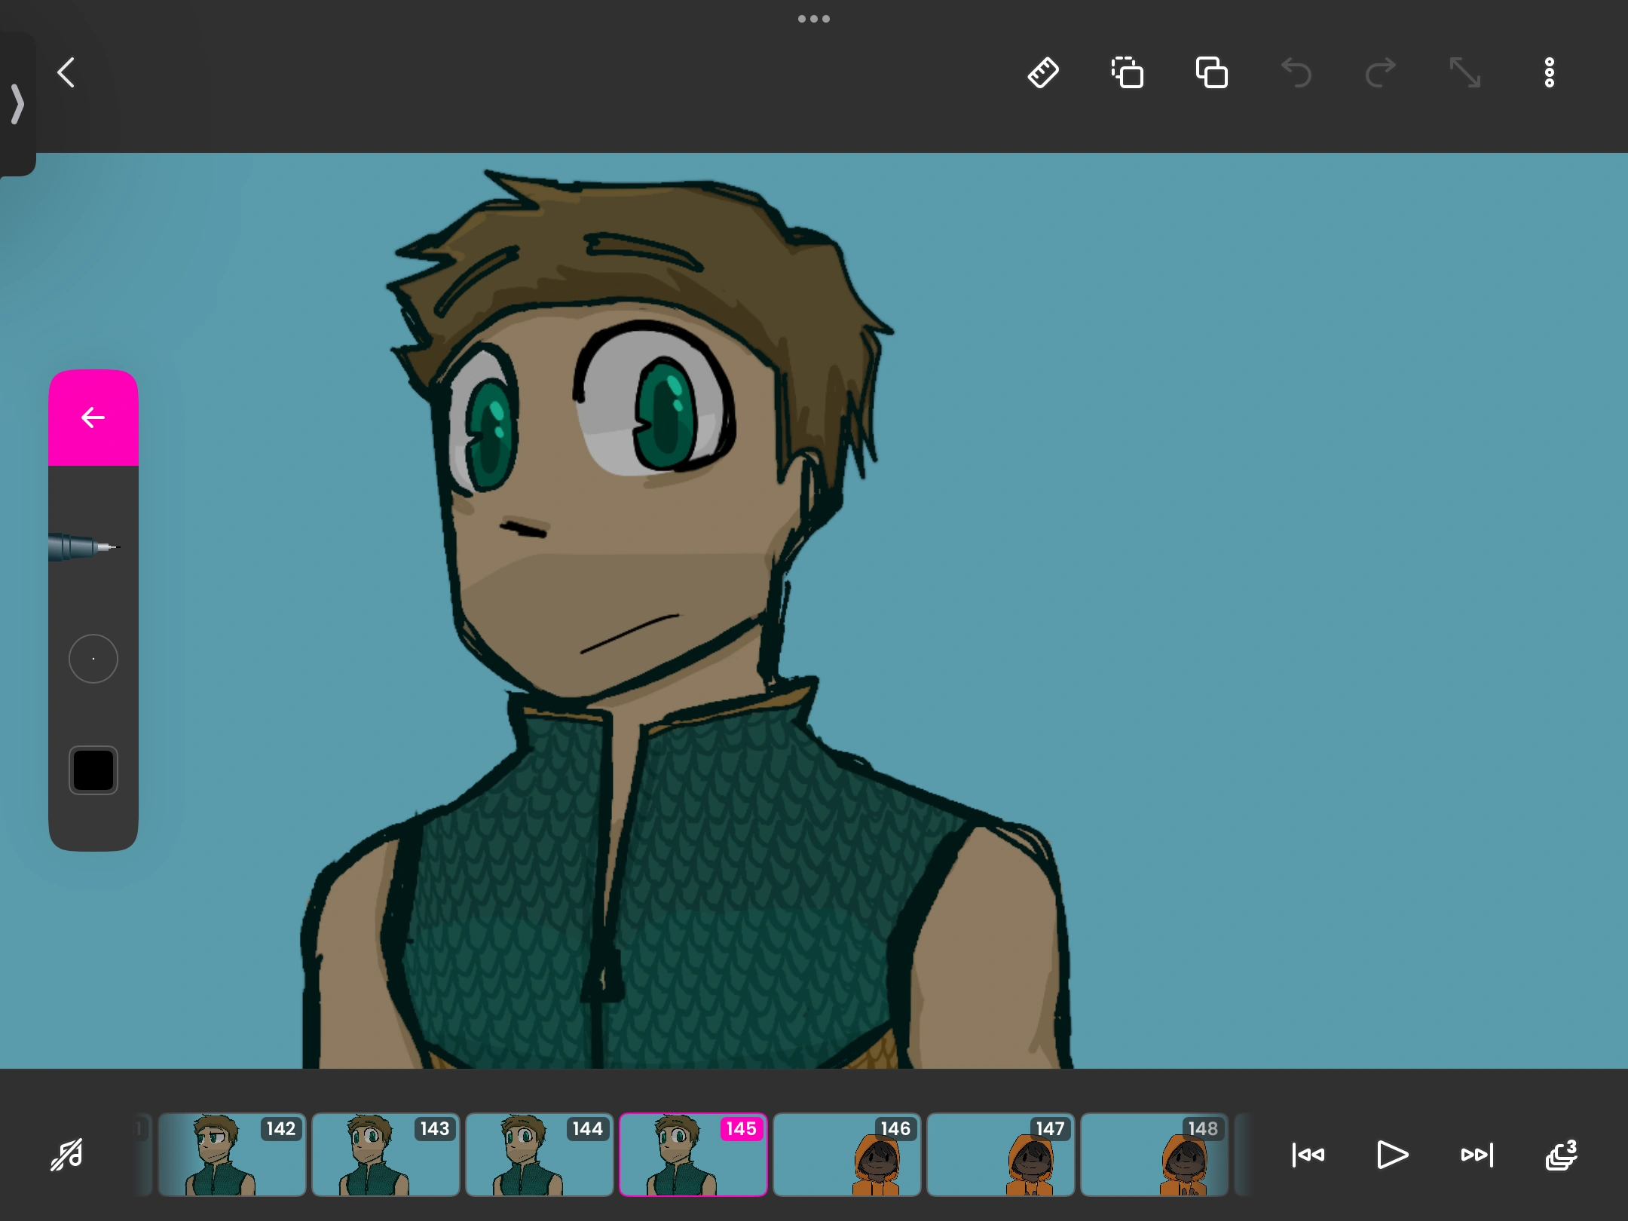
Task: Select the fineliner pen brush
Action: 84,547
